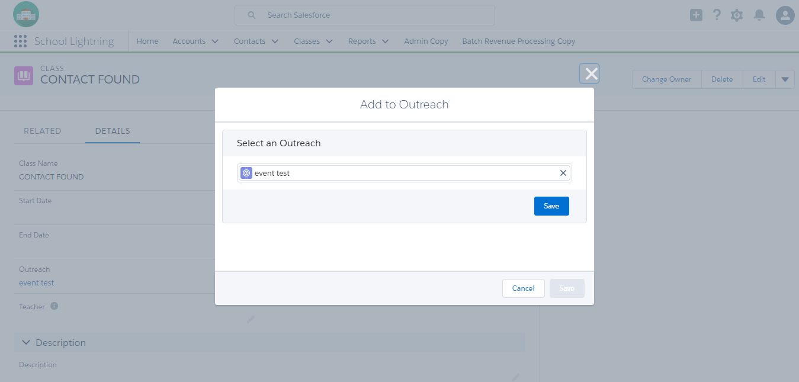Click the Teacher info icon
799x382 pixels.
(54, 306)
